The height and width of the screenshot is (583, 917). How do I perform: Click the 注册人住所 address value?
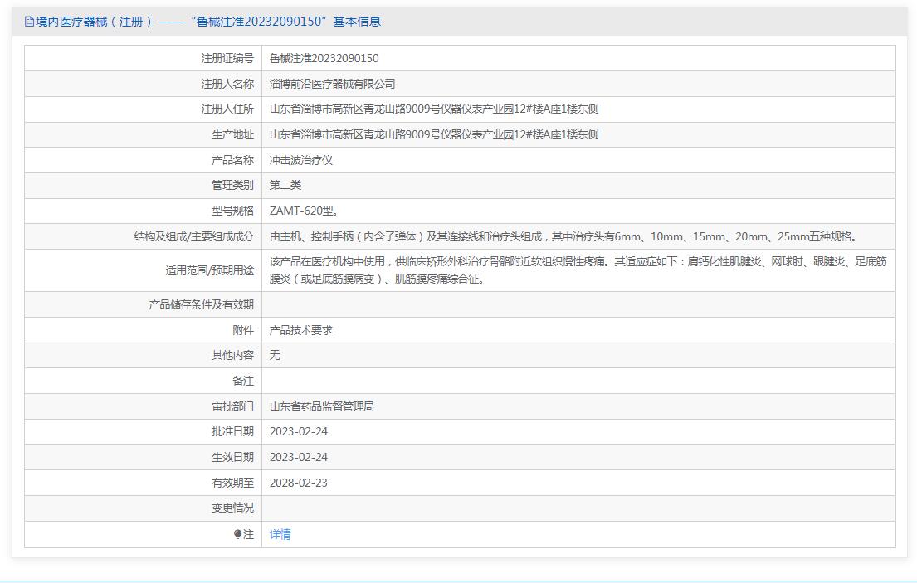[x=433, y=109]
